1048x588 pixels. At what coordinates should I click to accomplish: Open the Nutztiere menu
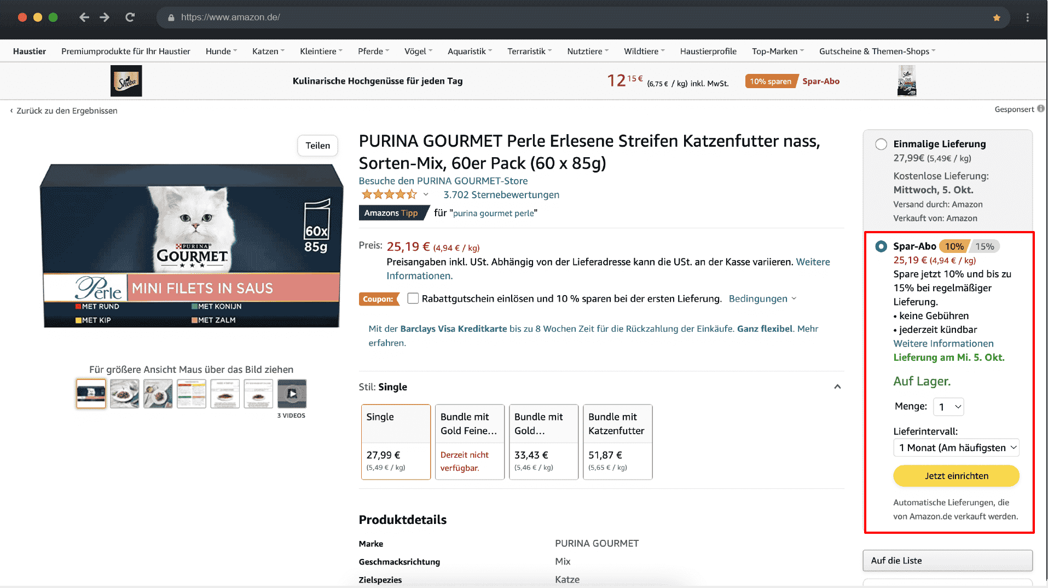point(588,51)
